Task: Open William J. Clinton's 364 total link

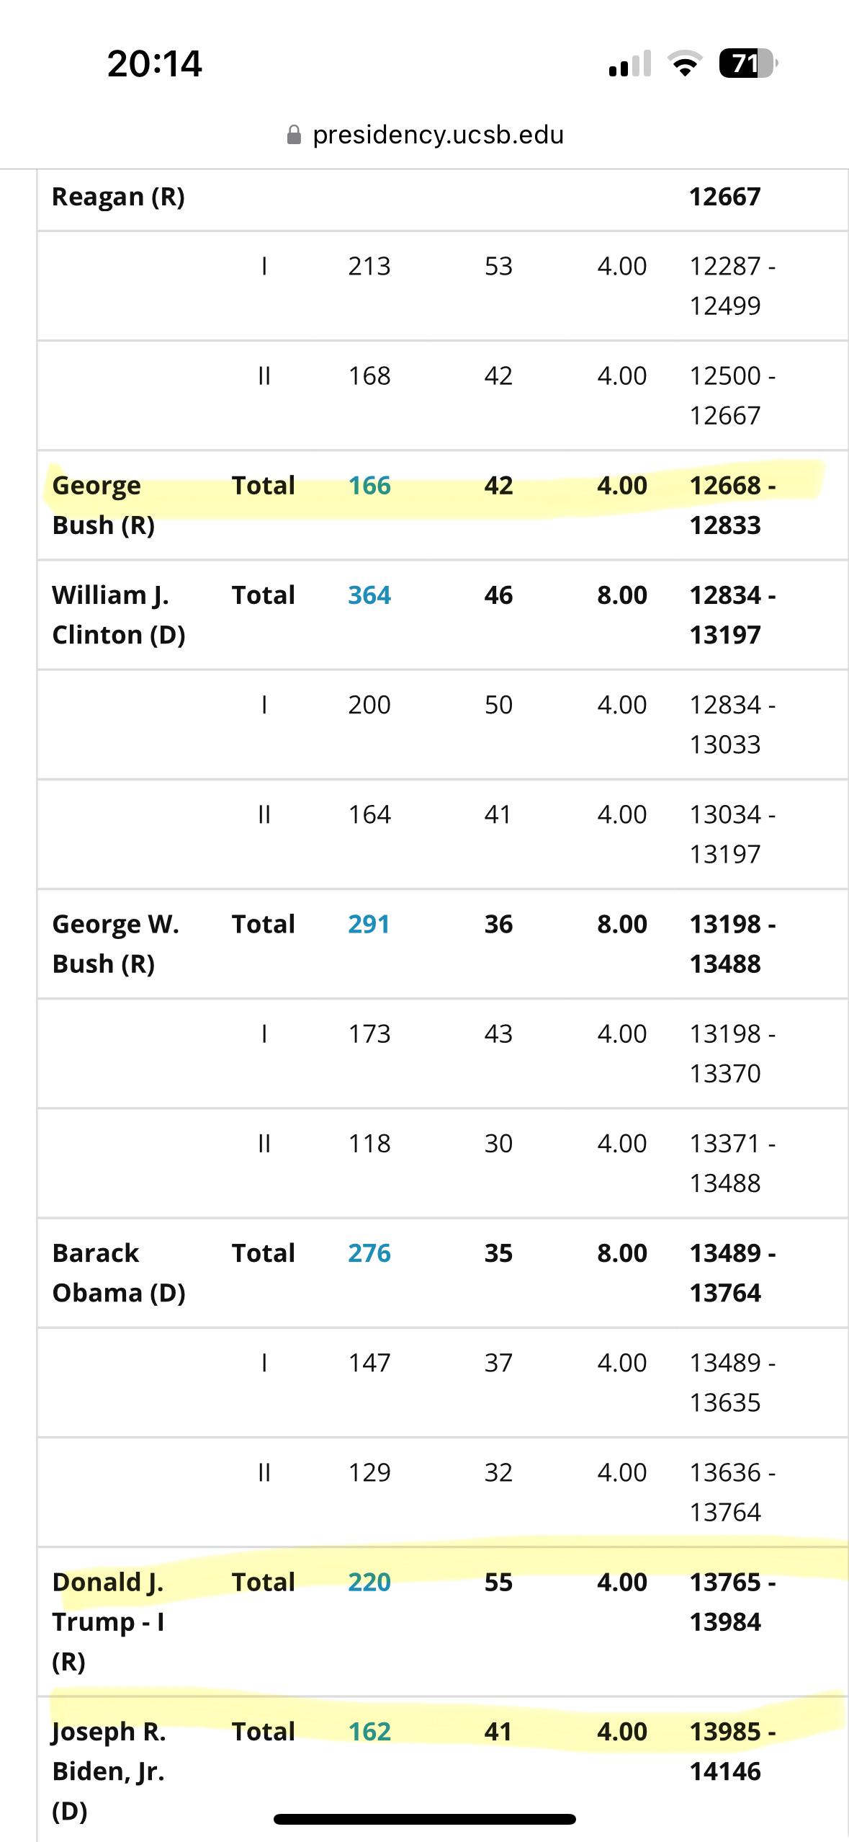Action: click(x=369, y=595)
